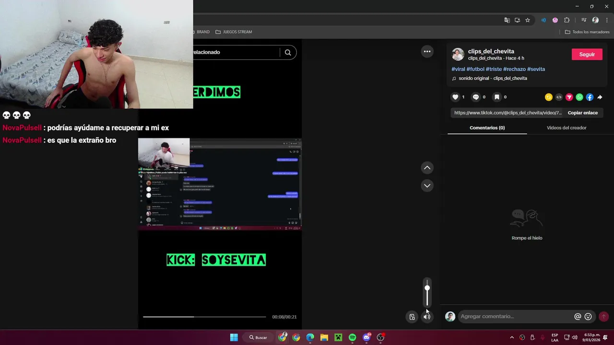Like the video with the heart icon
The height and width of the screenshot is (345, 614).
455,97
